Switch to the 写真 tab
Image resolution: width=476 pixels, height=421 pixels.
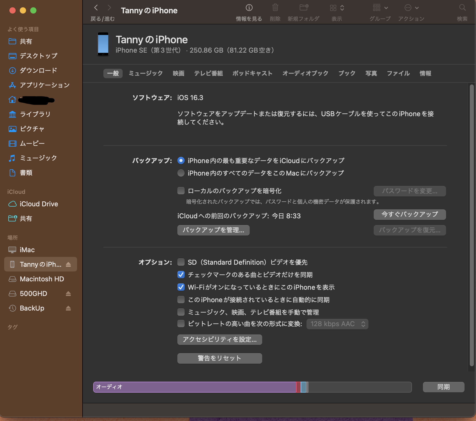(x=371, y=73)
